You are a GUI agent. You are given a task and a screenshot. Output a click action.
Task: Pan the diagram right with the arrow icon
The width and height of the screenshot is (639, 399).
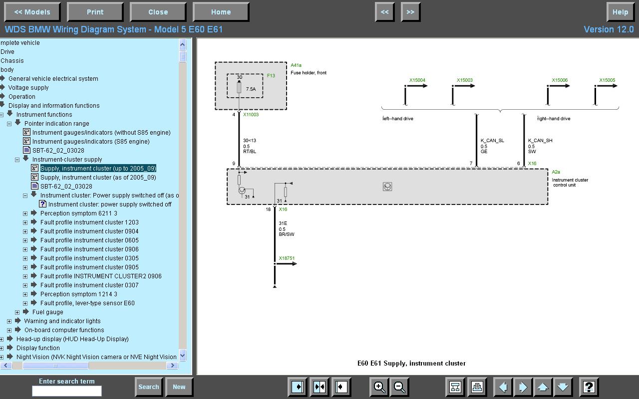click(x=523, y=387)
